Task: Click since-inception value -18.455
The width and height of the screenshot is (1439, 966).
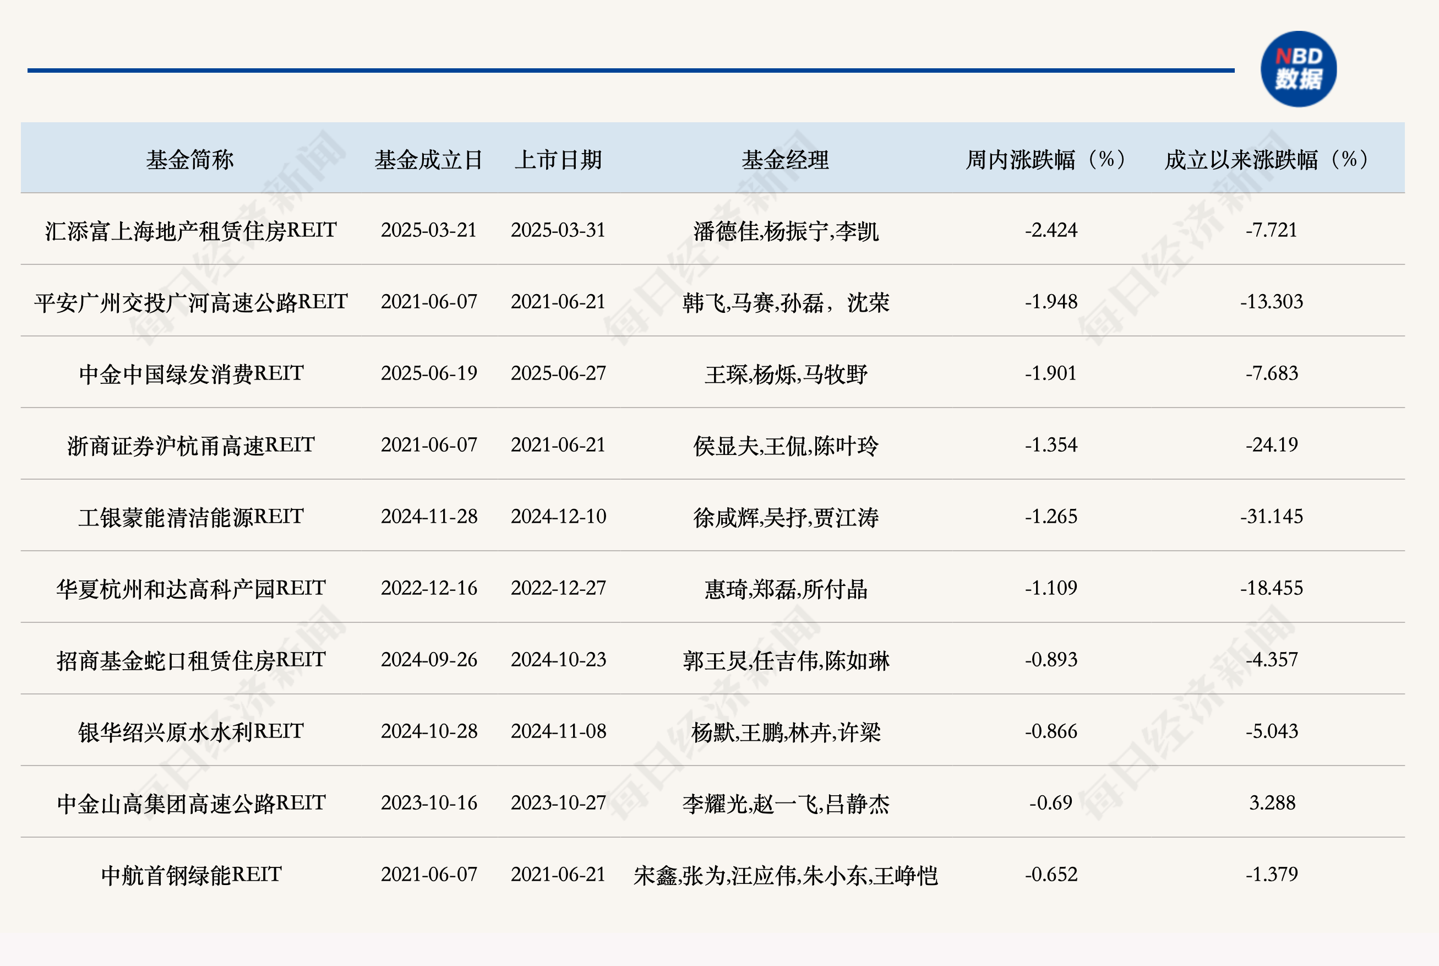Action: [1272, 587]
